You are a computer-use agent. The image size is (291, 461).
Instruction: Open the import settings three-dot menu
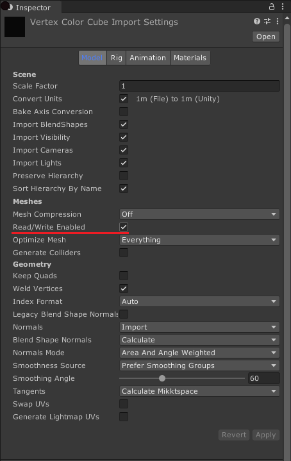[277, 21]
